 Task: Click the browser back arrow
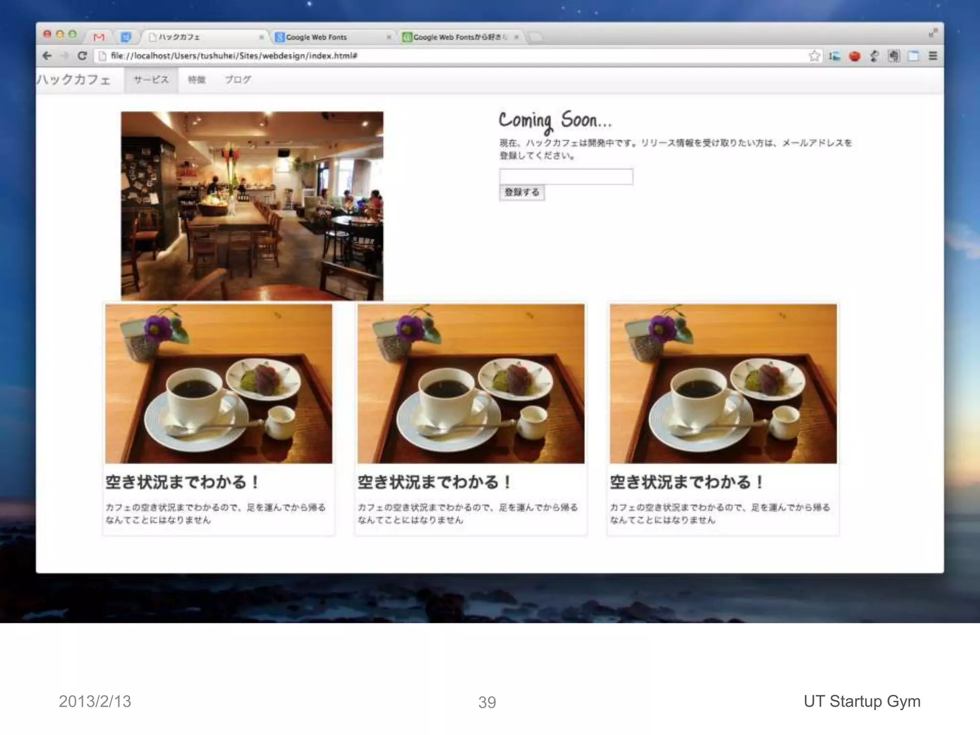pos(47,56)
